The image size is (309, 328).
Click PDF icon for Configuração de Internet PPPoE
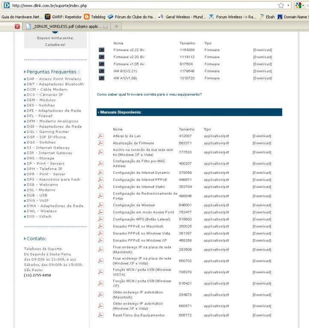click(x=101, y=179)
